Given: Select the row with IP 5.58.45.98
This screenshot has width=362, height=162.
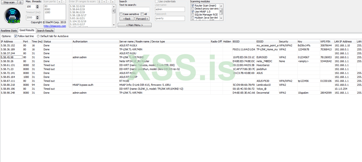Looking at the screenshot, I should pos(181,57).
